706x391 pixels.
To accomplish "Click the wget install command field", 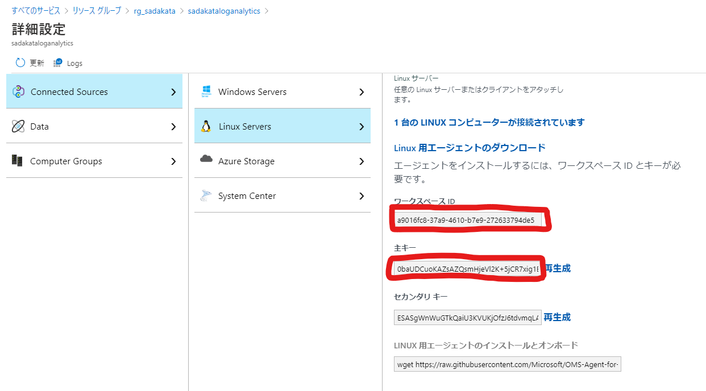I will (x=508, y=364).
